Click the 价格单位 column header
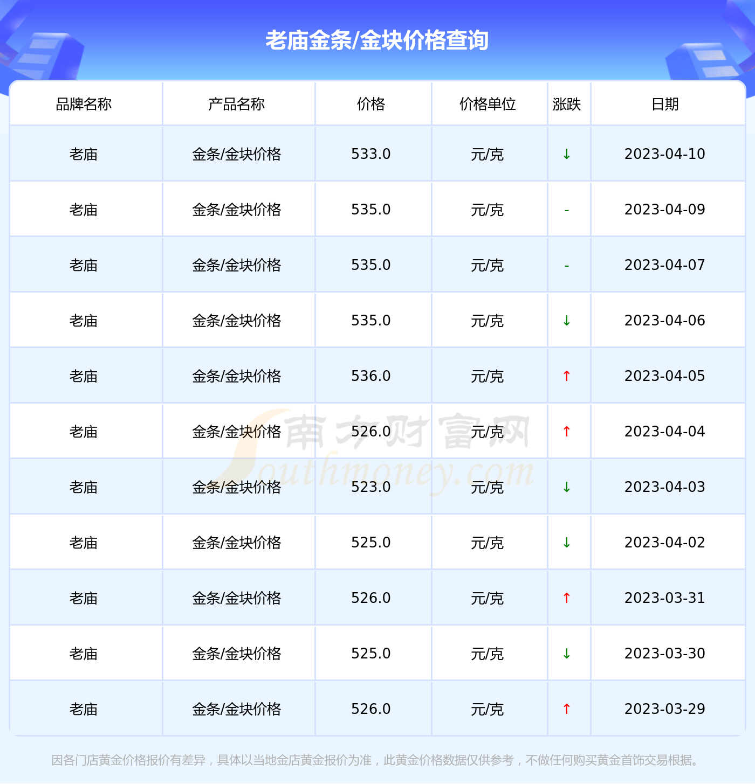This screenshot has height=784, width=755. (488, 104)
